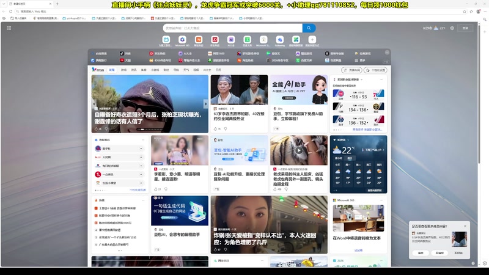Follow 新华社 with its plus button

141,148
